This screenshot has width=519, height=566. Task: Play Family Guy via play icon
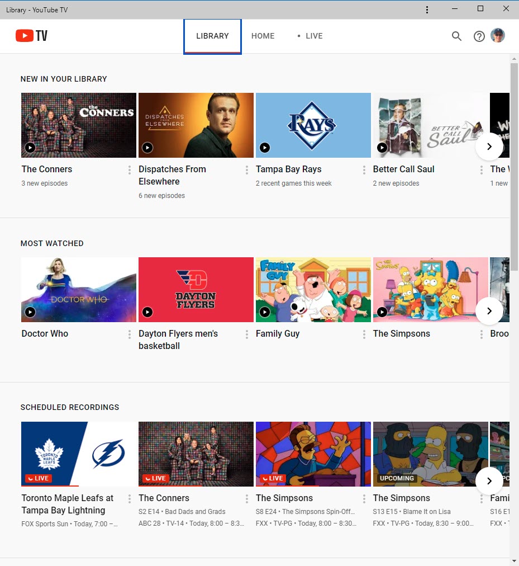[265, 312]
